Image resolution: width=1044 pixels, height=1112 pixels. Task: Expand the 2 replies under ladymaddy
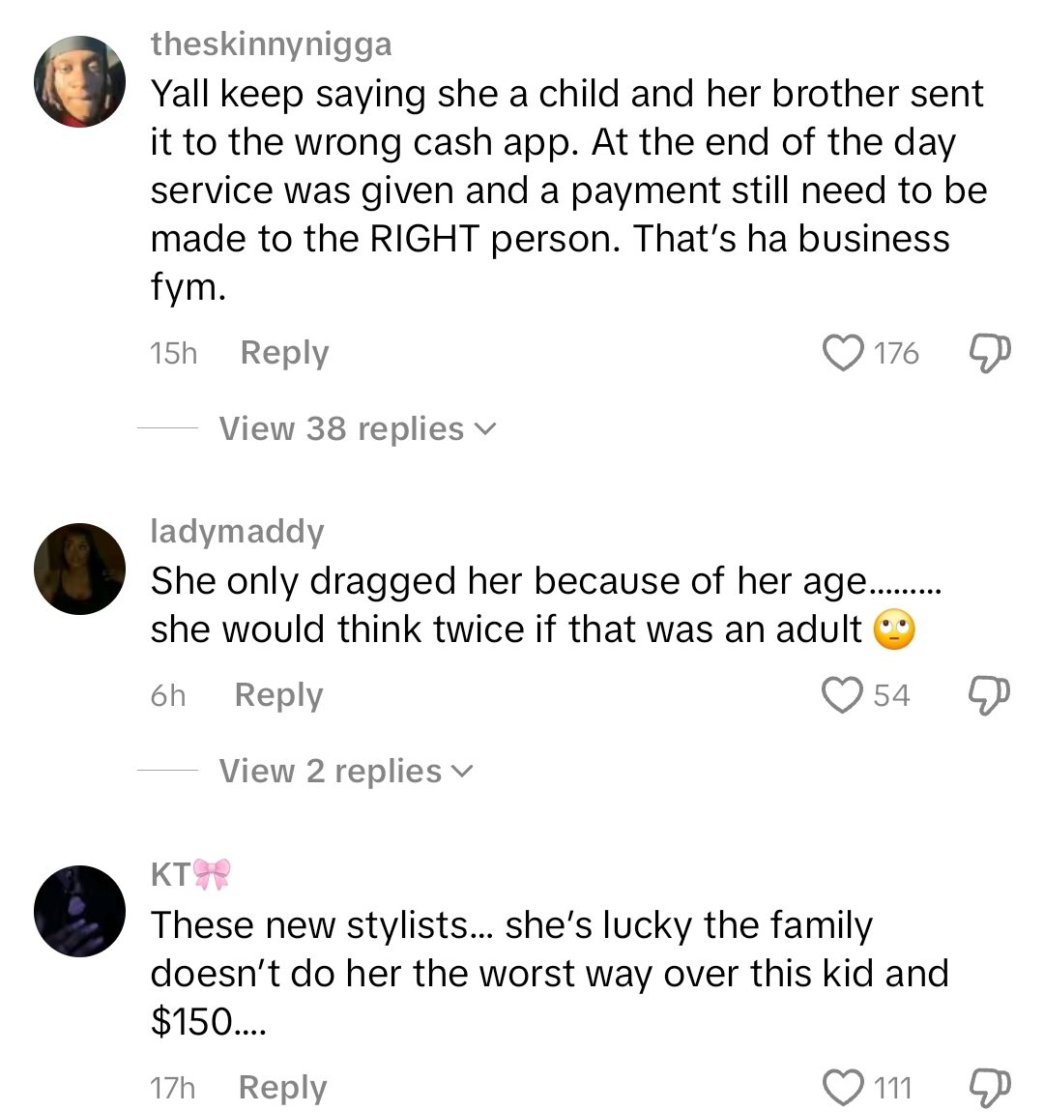pyautogui.click(x=345, y=771)
